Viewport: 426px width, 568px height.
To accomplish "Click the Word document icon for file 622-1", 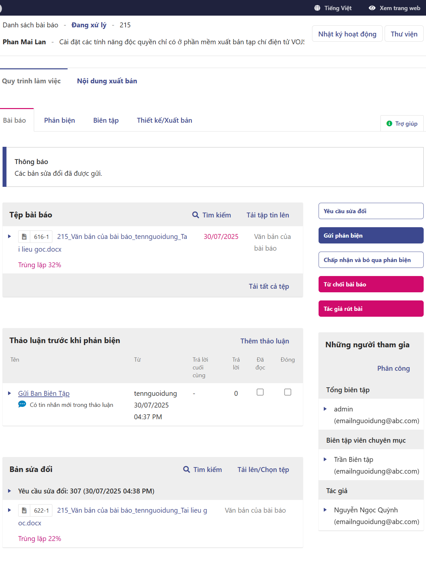I will (24, 510).
